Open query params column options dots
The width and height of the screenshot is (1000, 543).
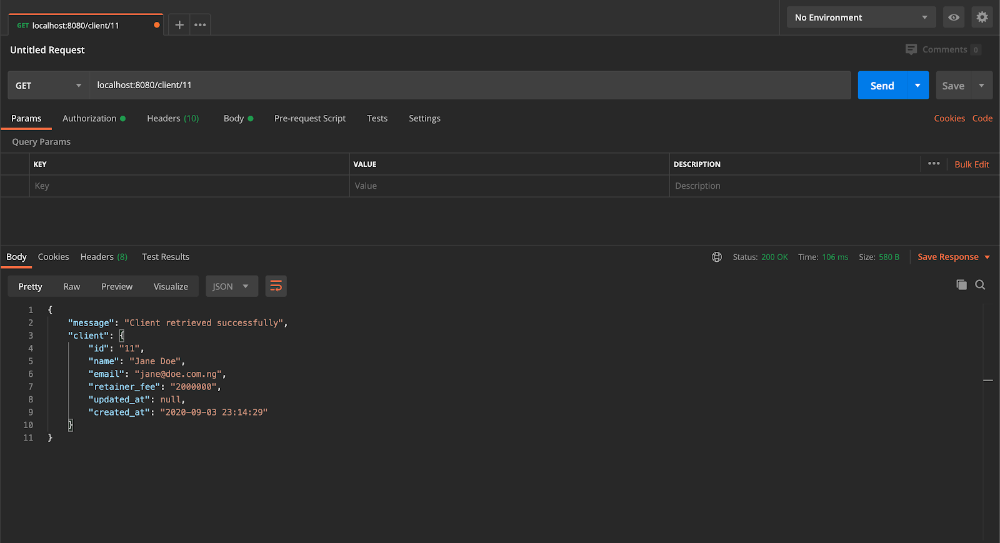(x=934, y=164)
